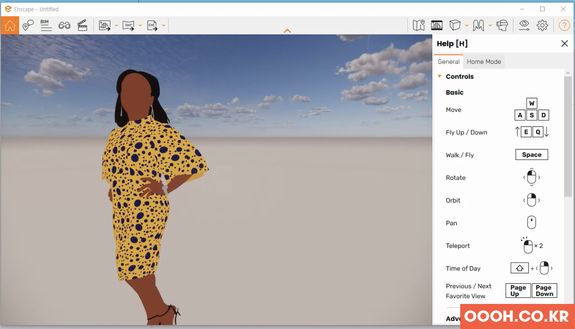Viewport: 575px width, 329px height.
Task: Open dropdown next to 360 panorama export
Action: [x=140, y=25]
